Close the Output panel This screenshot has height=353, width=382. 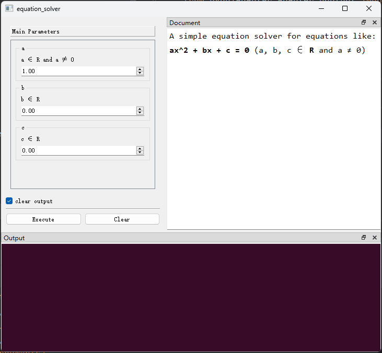point(374,238)
